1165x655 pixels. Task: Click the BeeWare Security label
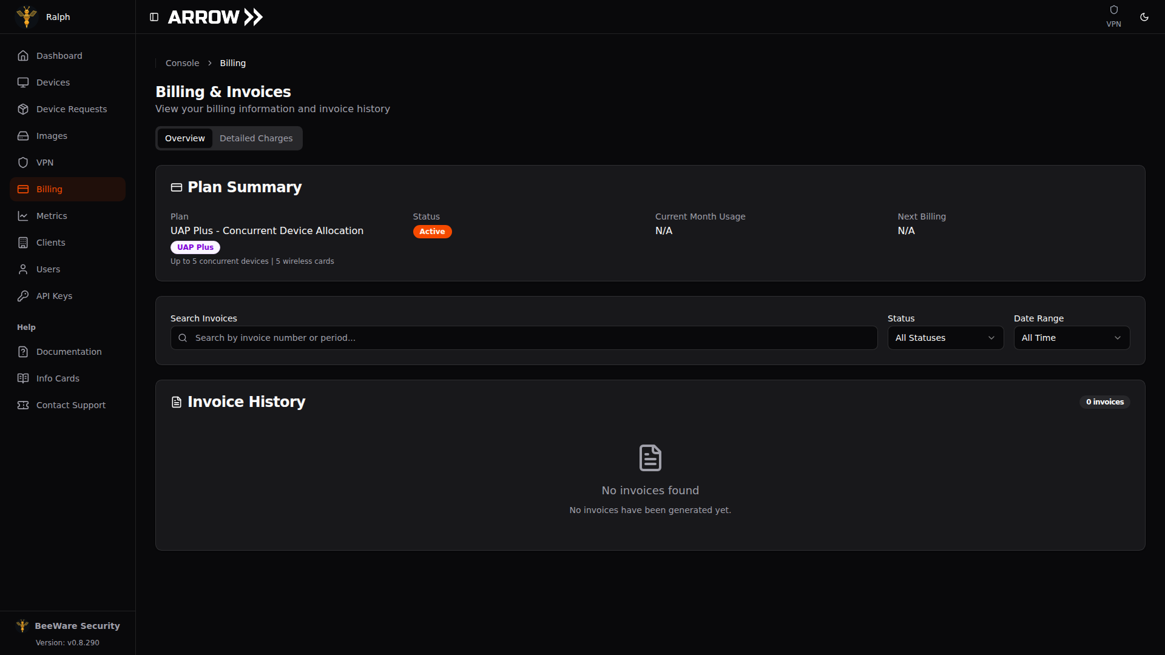click(77, 626)
